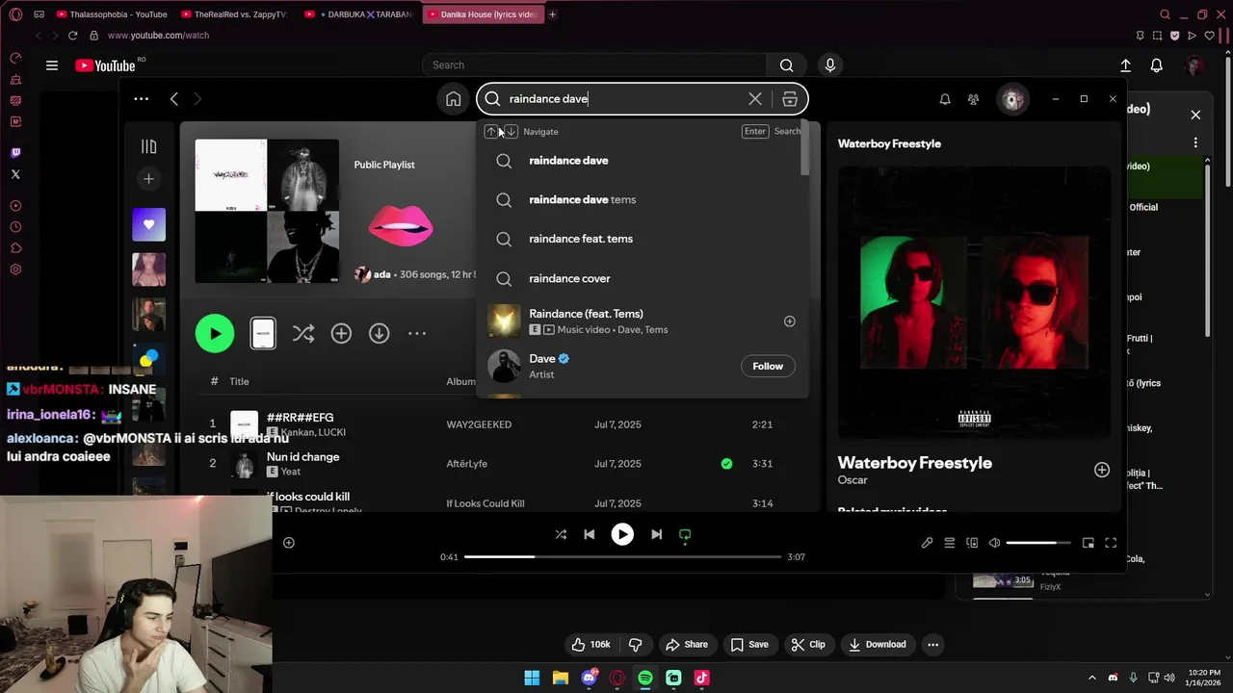Clip the YouTube video

click(x=807, y=645)
